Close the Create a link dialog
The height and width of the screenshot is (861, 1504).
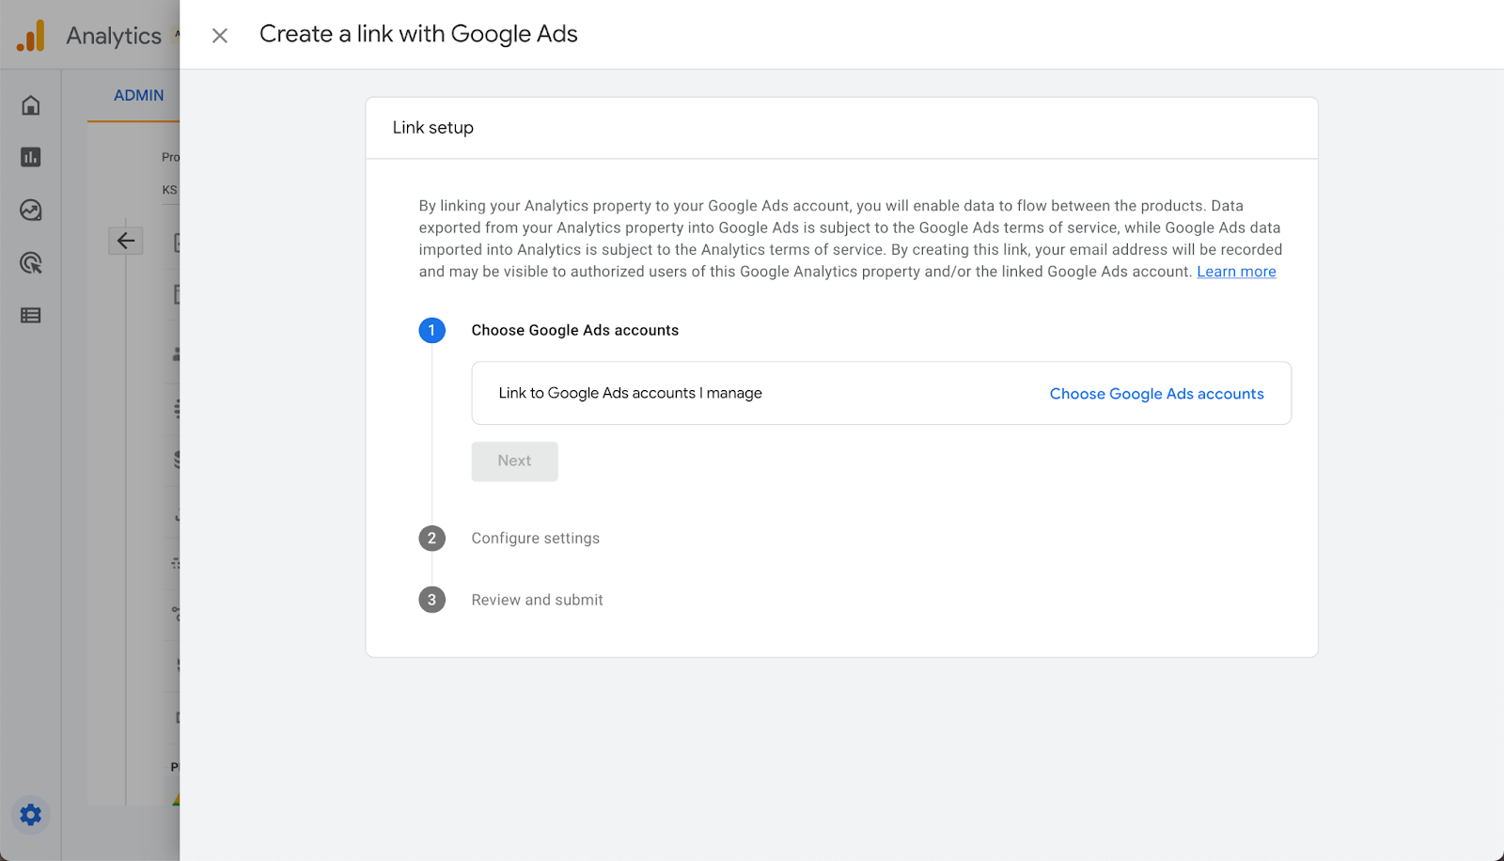[x=220, y=36]
